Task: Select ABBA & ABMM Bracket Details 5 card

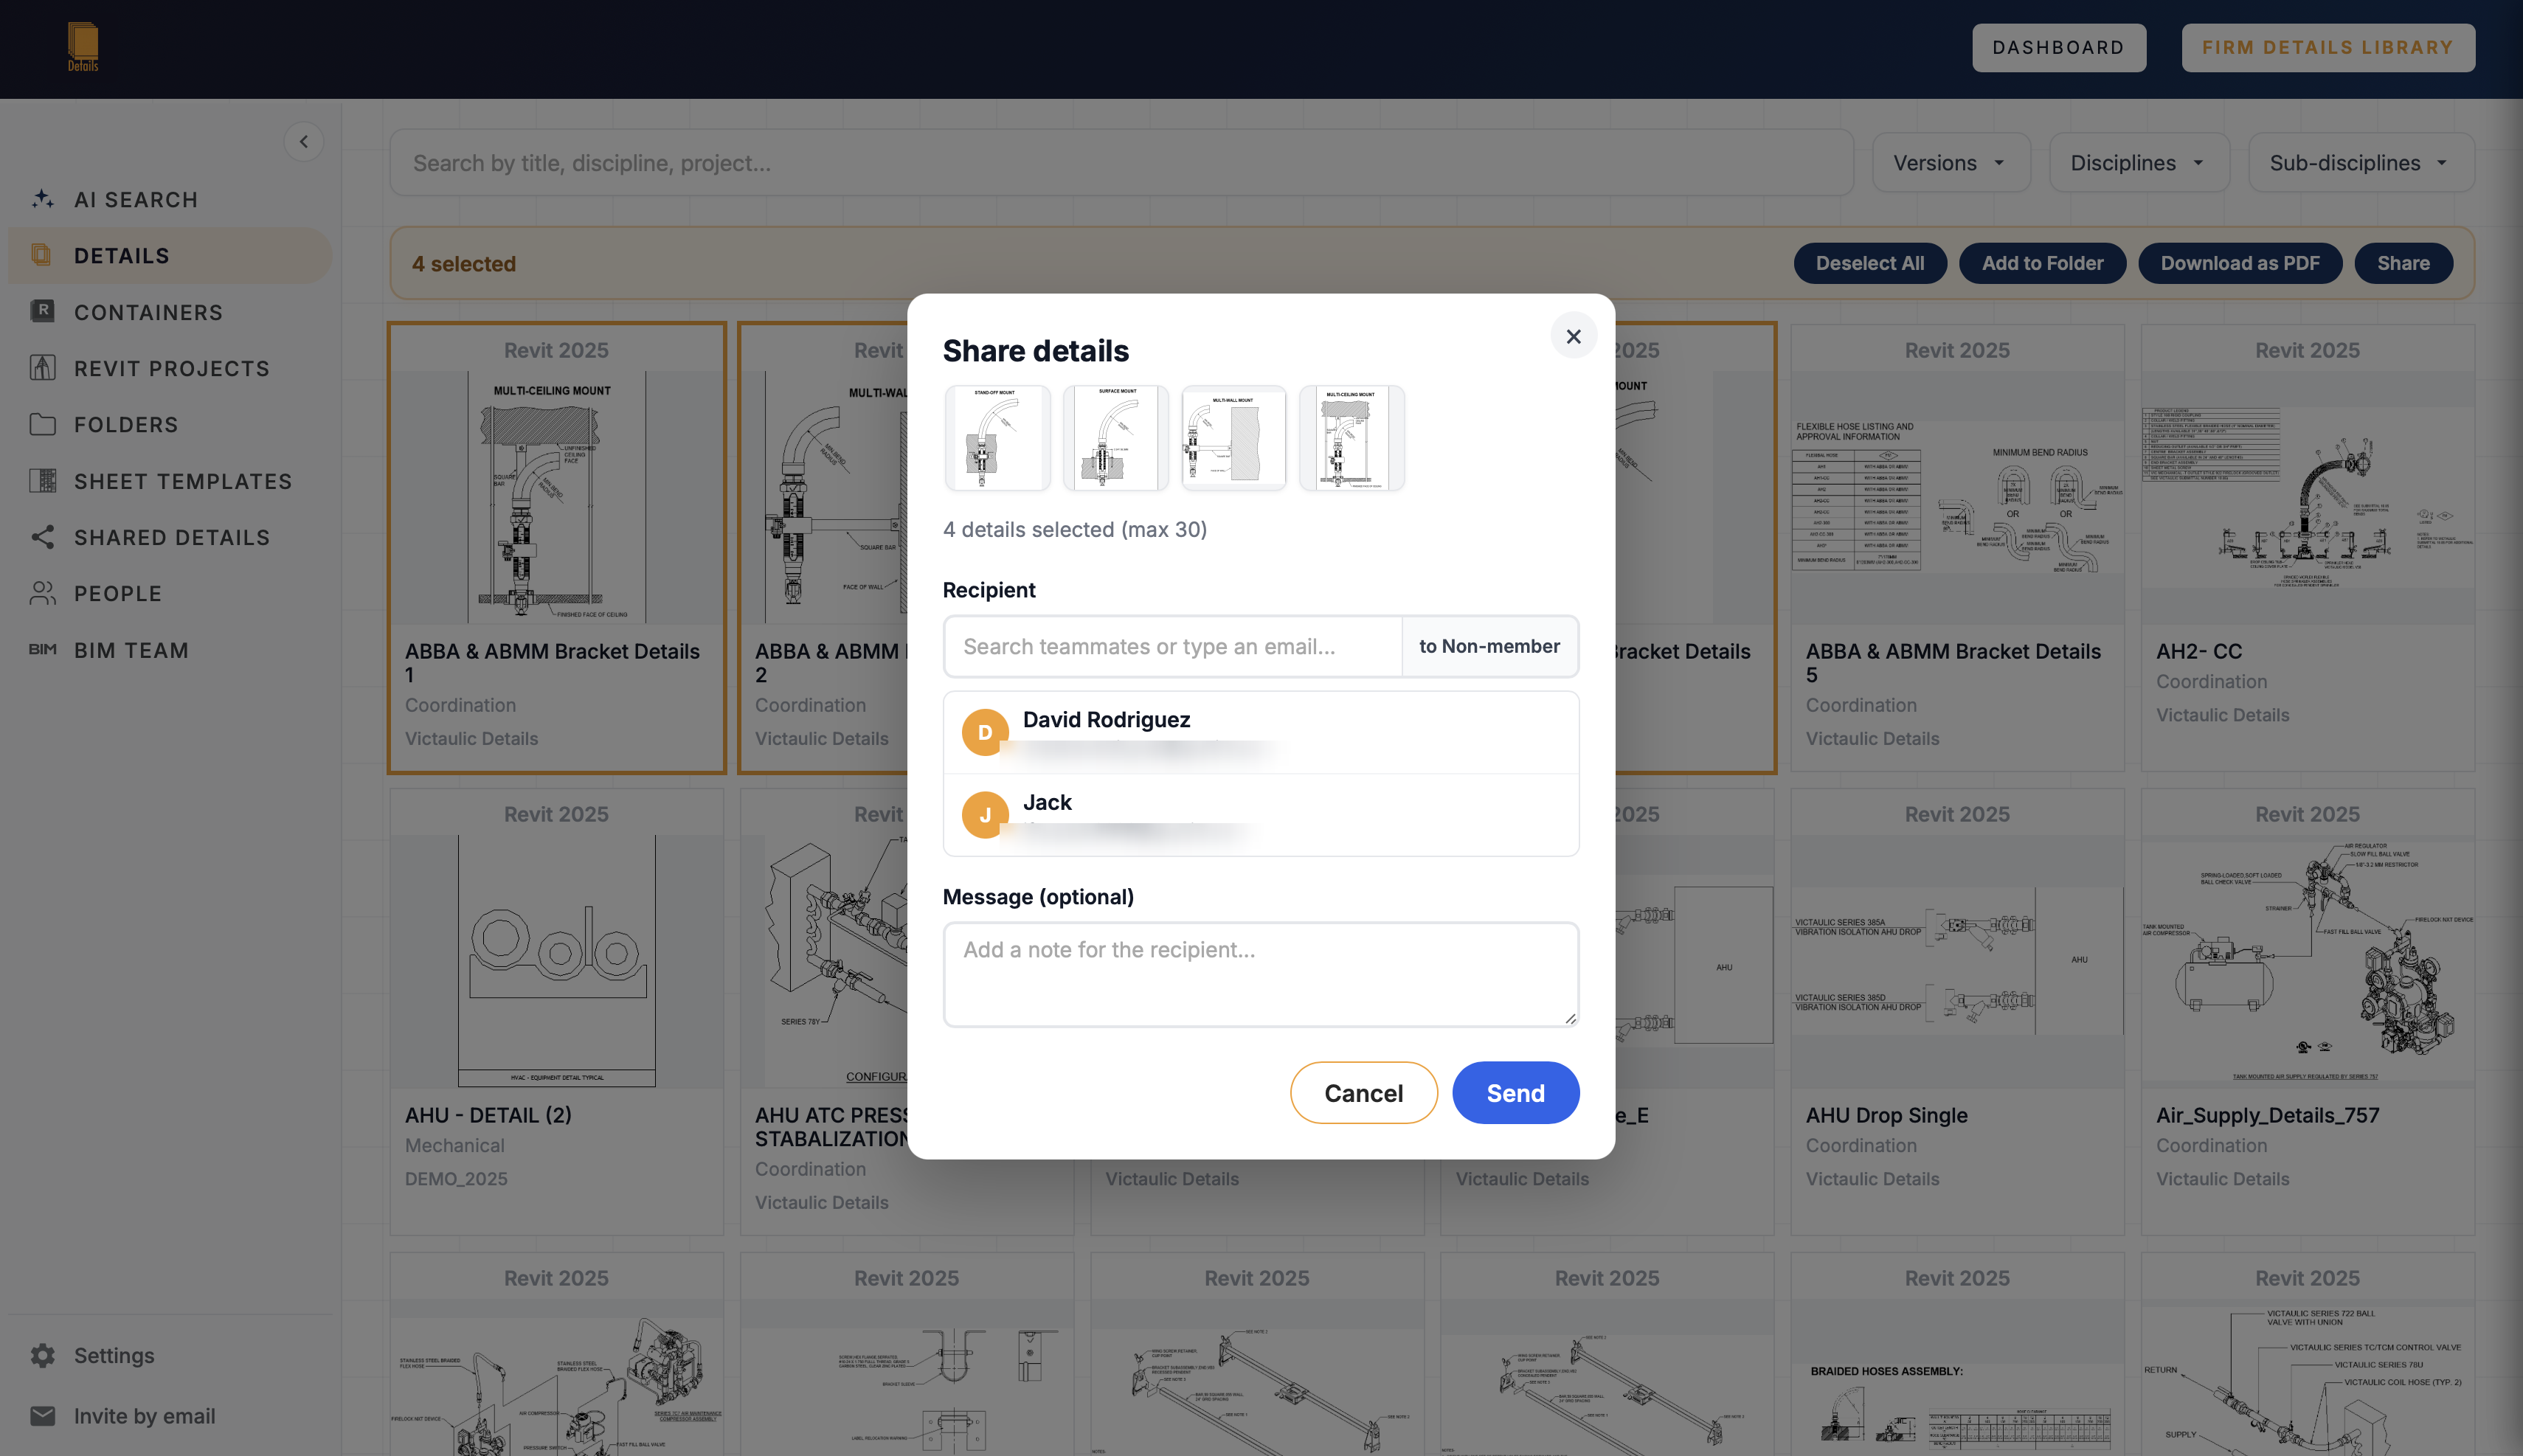Action: click(x=1957, y=548)
